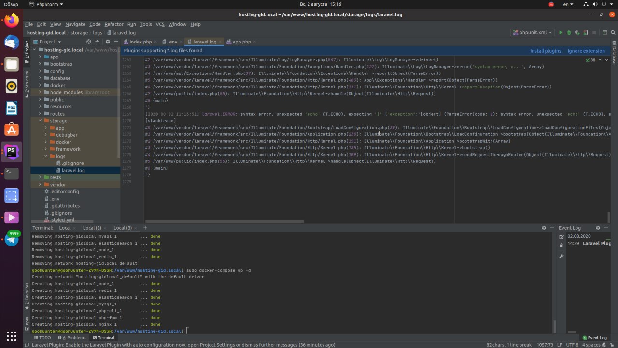Open the phpunit.xml run configuration dropdown

(533, 33)
